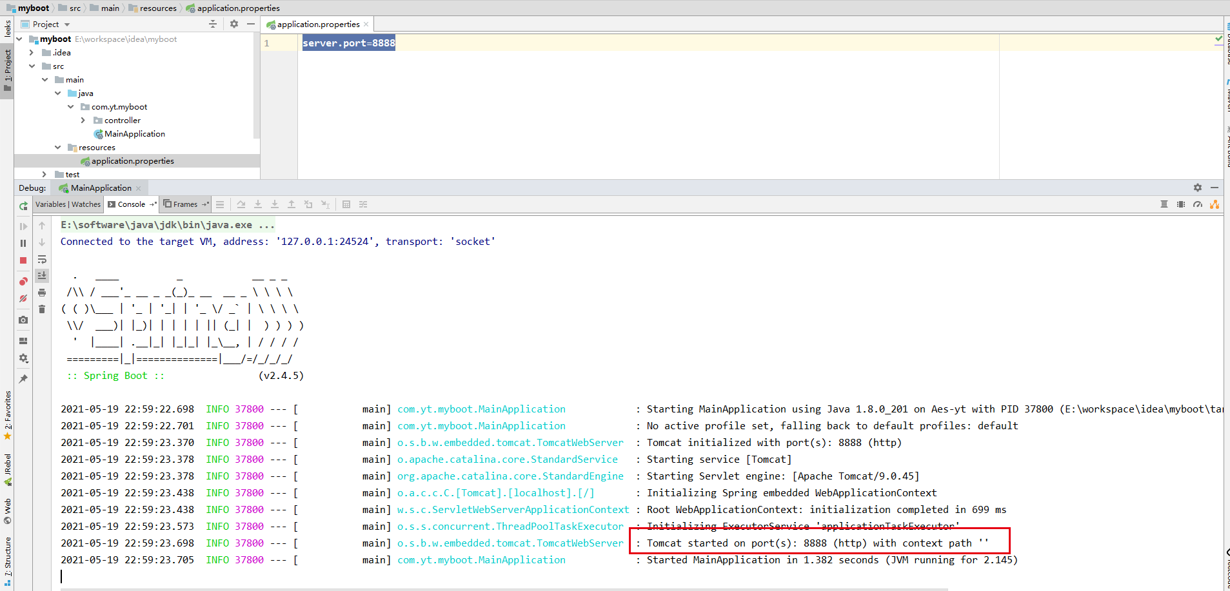Rerun the MainApplication debug configuration
1230x591 pixels.
click(x=23, y=205)
